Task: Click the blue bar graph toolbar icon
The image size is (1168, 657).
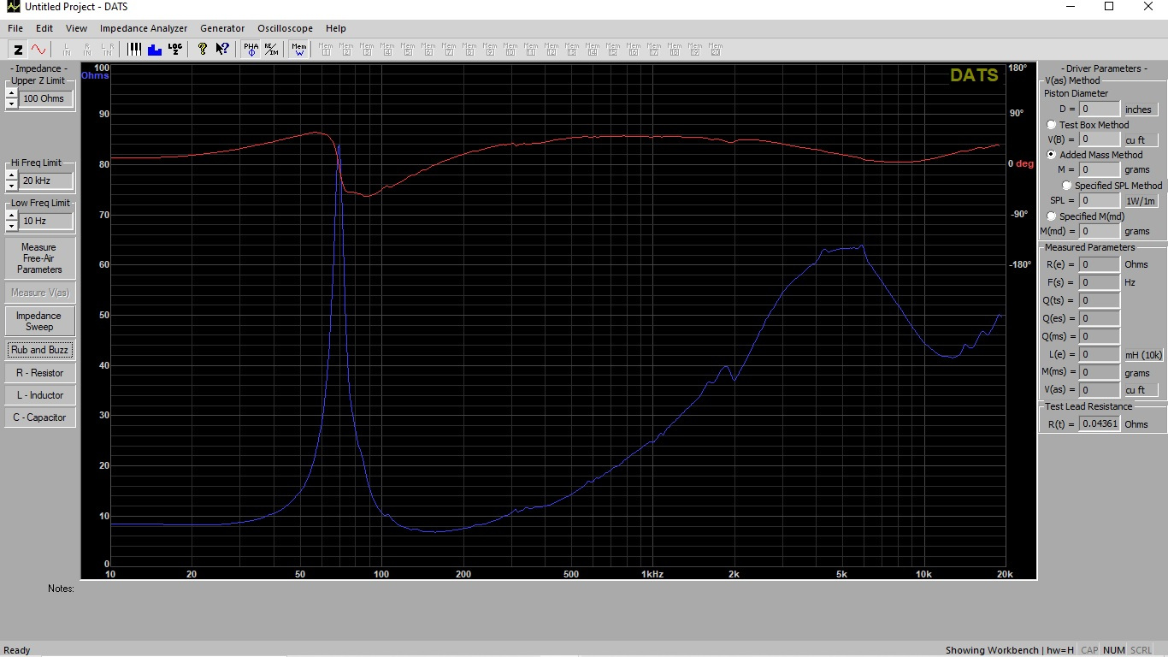Action: pos(155,50)
